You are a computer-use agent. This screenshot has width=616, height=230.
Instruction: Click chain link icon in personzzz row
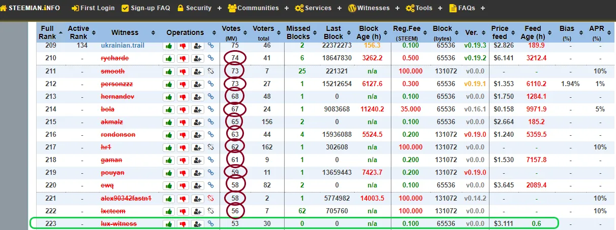211,84
